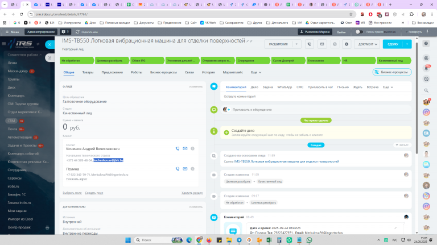
Task: Expand Развернуть in admin bar
Action: (415, 32)
